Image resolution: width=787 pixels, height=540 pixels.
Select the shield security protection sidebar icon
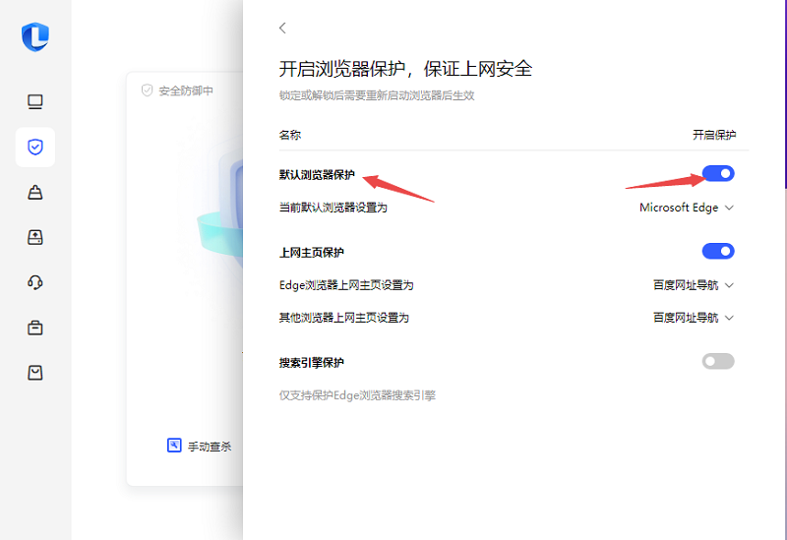click(35, 147)
